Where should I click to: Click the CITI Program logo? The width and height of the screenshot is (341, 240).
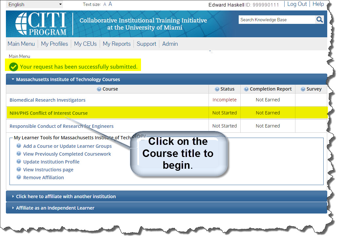pyautogui.click(x=41, y=24)
